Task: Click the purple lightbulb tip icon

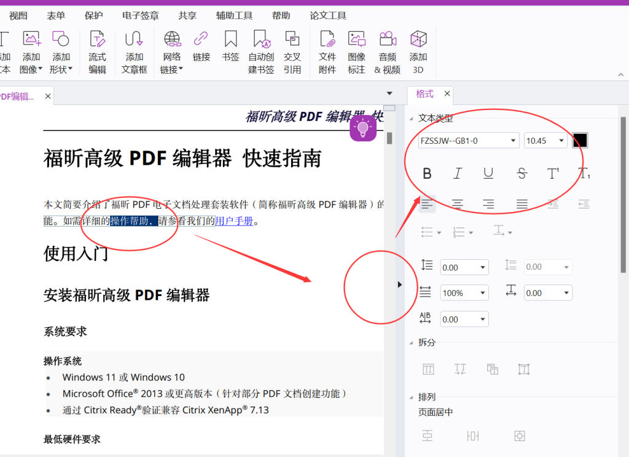Action: pos(363,128)
